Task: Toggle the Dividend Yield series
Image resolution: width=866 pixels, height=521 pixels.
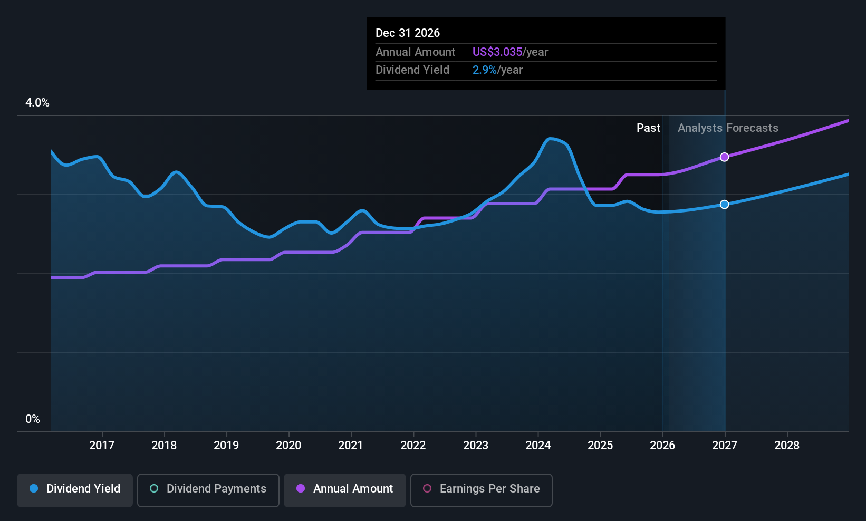Action: (x=75, y=490)
